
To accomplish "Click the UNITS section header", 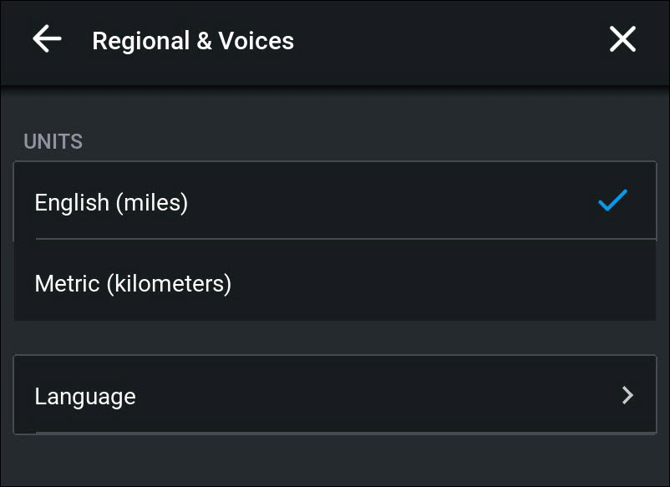I will tap(53, 141).
